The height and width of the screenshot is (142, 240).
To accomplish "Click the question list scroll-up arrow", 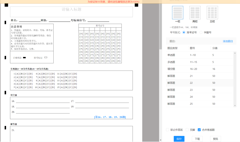I will coord(235,53).
